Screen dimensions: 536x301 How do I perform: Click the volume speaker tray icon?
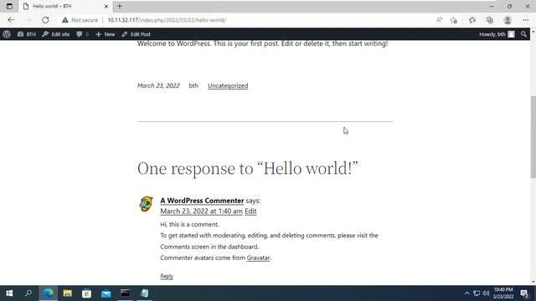pos(486,293)
